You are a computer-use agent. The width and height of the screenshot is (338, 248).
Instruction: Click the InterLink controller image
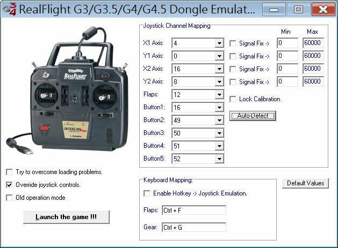tap(72, 90)
